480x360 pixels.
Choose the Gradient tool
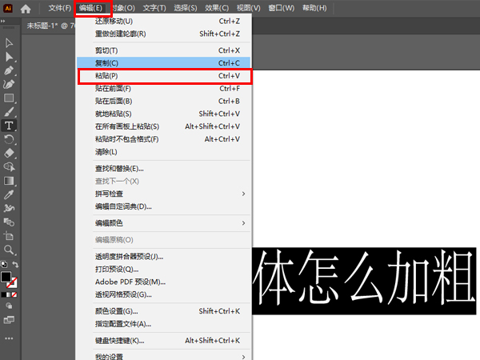10,181
